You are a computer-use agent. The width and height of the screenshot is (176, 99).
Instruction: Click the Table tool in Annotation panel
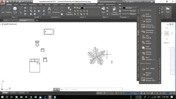[62, 14]
